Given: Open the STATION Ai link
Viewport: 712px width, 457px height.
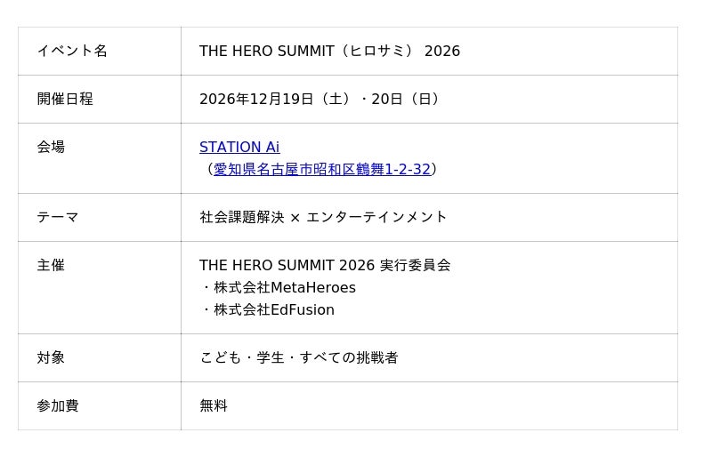Looking at the screenshot, I should [x=239, y=148].
